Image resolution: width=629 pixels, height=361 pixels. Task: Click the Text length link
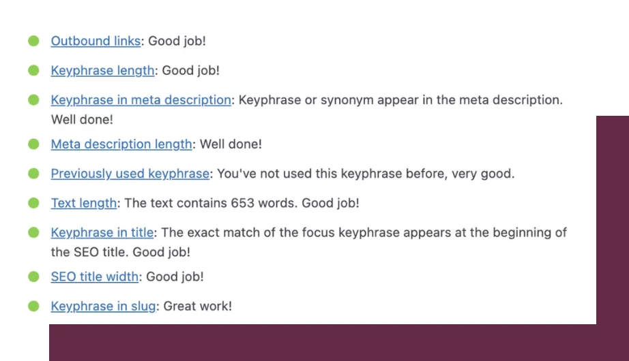tap(83, 203)
